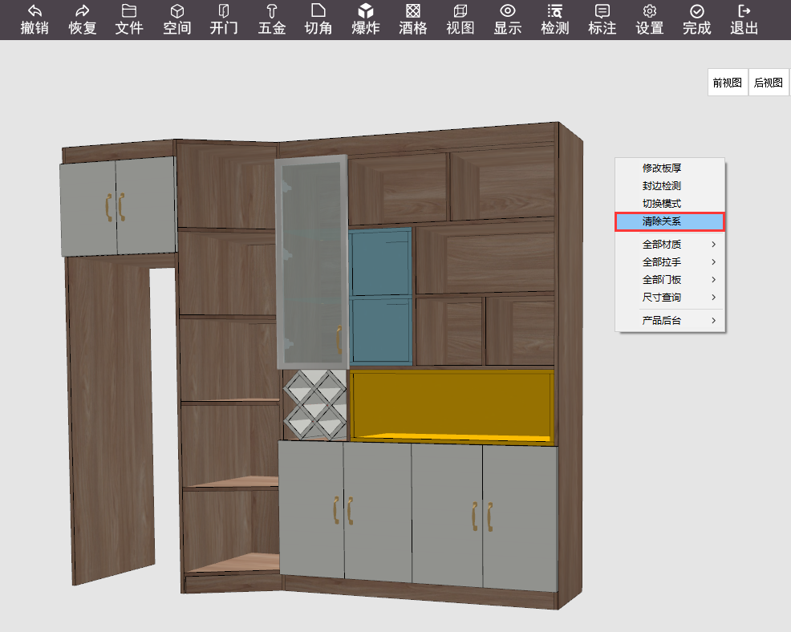
Task: Expand the 全部材质 submenu
Action: click(669, 244)
